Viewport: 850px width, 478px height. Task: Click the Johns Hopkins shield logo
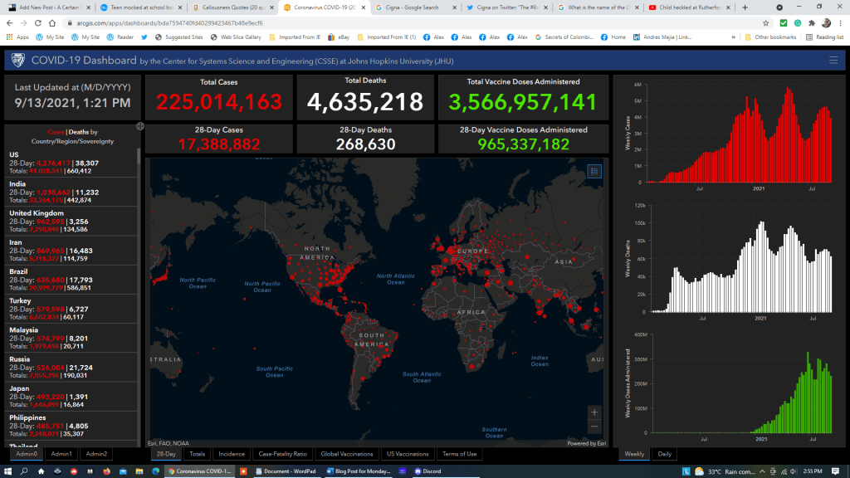coord(17,61)
